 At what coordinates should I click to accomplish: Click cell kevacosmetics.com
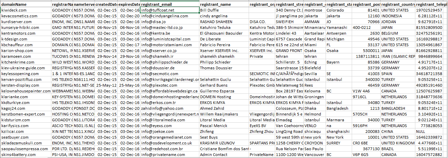[26, 16]
